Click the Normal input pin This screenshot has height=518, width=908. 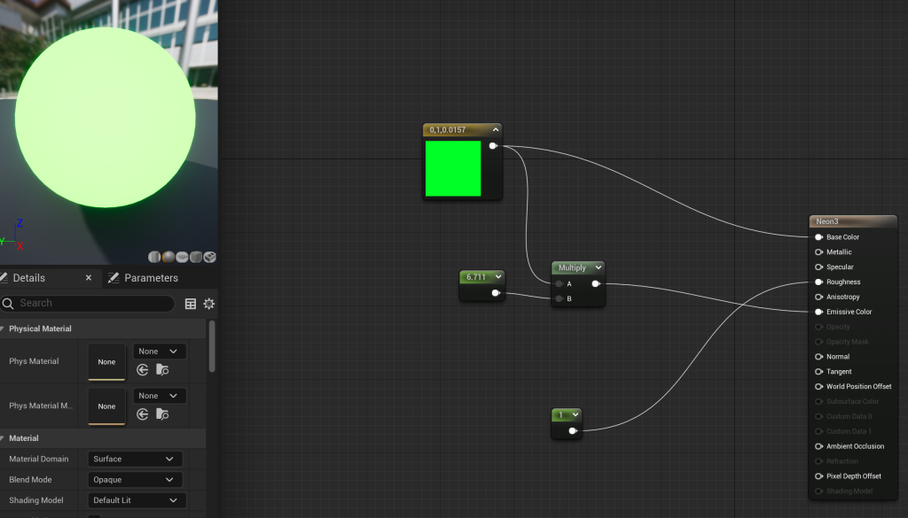click(818, 357)
